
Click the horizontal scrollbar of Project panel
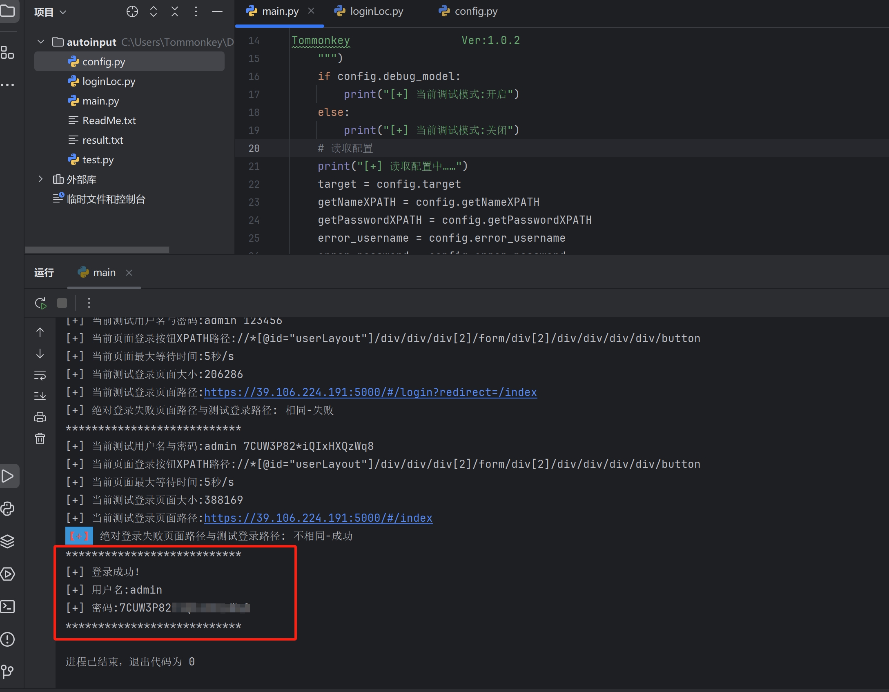coord(97,249)
